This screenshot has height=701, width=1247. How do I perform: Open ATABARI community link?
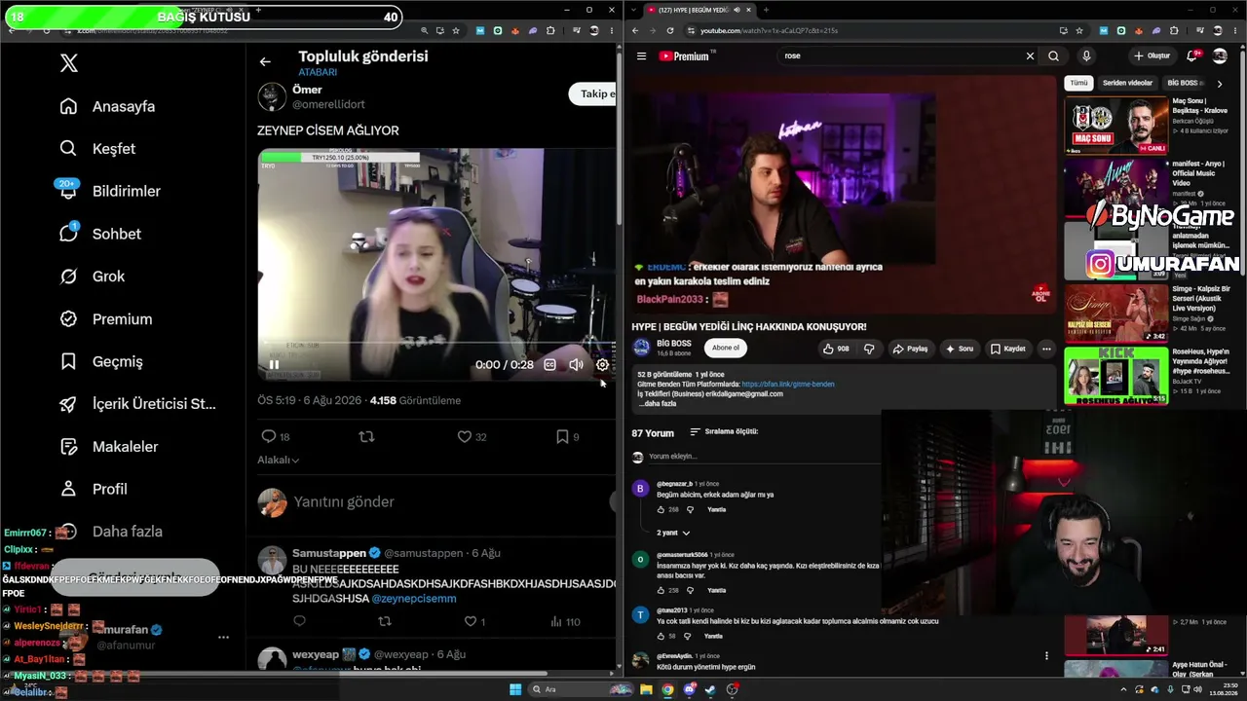[318, 73]
